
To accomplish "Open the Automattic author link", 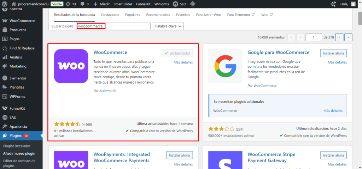I will point(108,91).
